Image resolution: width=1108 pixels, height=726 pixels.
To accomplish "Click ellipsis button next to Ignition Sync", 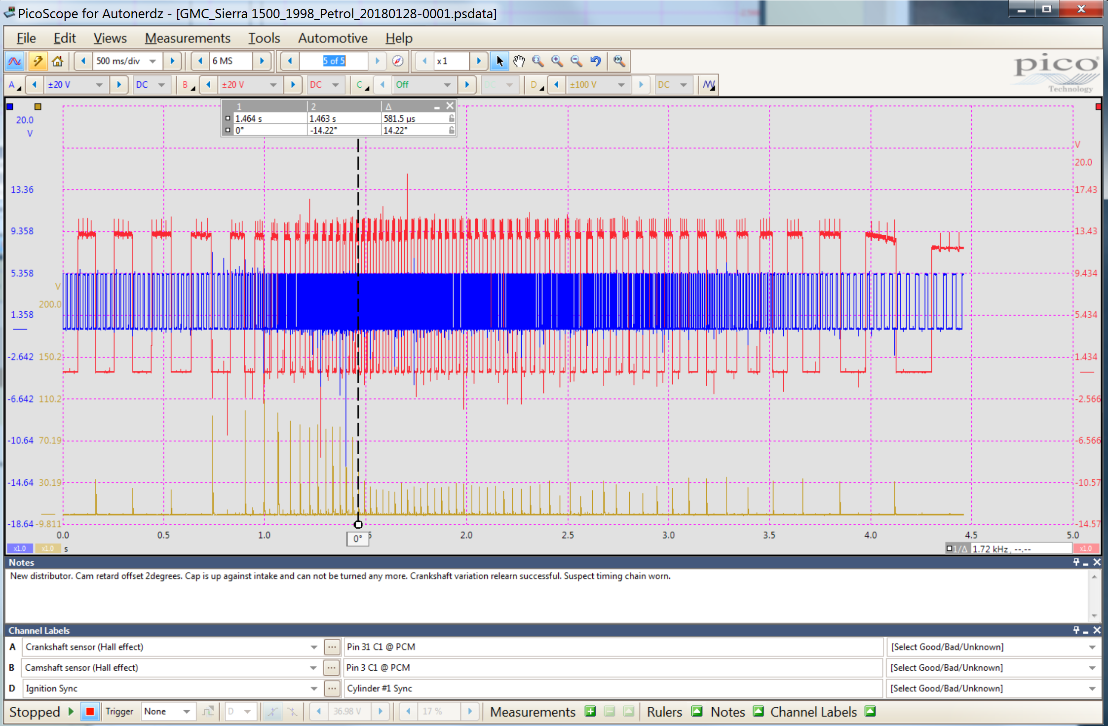I will (332, 689).
